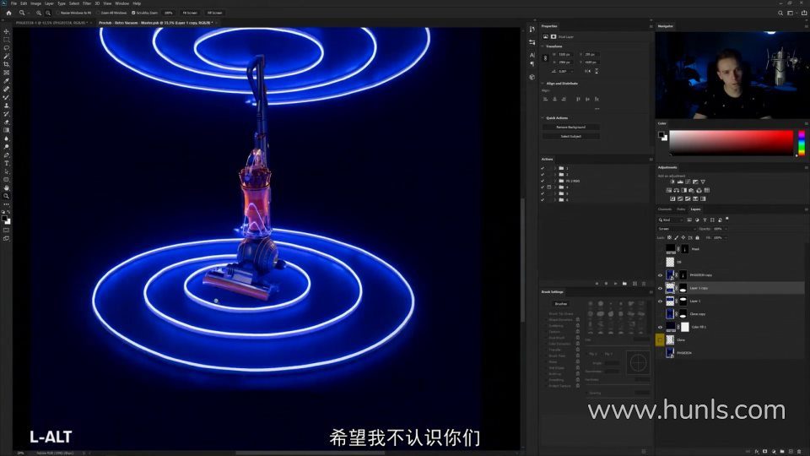The image size is (810, 456).
Task: Expand action set folder 2
Action: (x=555, y=175)
